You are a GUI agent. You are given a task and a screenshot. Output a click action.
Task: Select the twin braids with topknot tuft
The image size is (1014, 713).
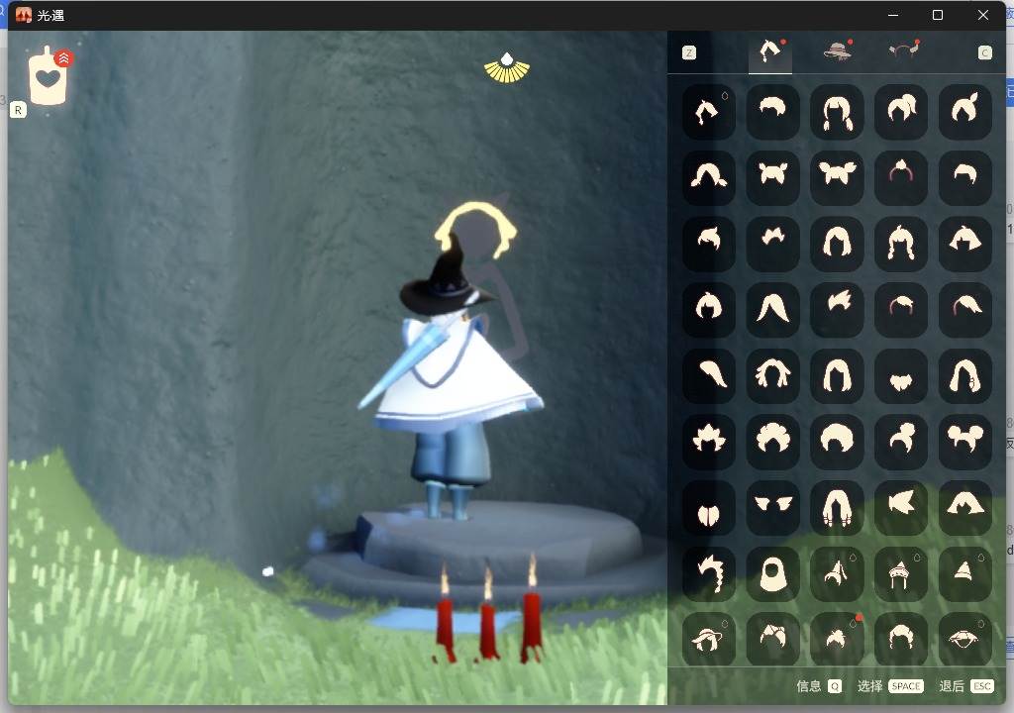901,244
